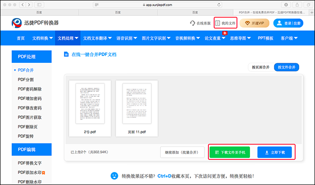Select 按页面合并 merge mode

261,67
